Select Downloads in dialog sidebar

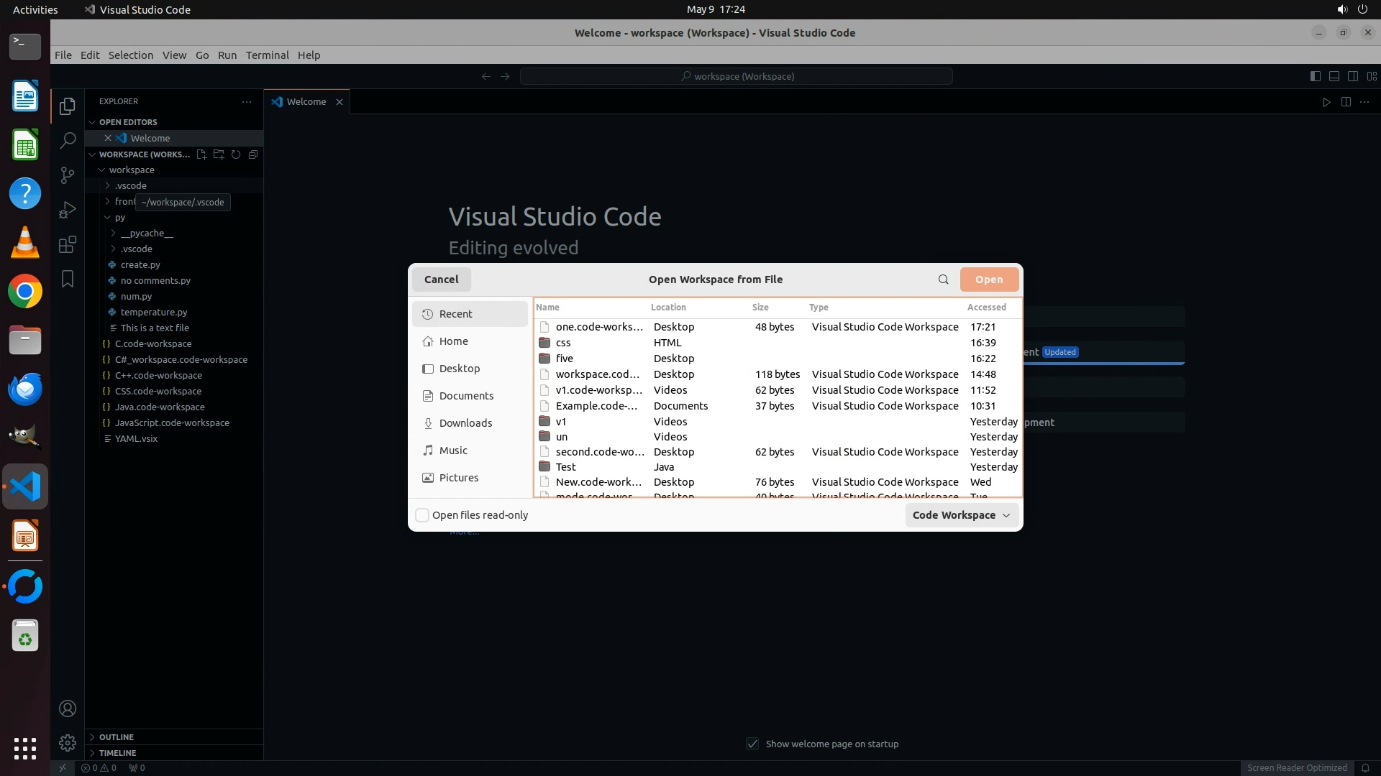coord(465,423)
